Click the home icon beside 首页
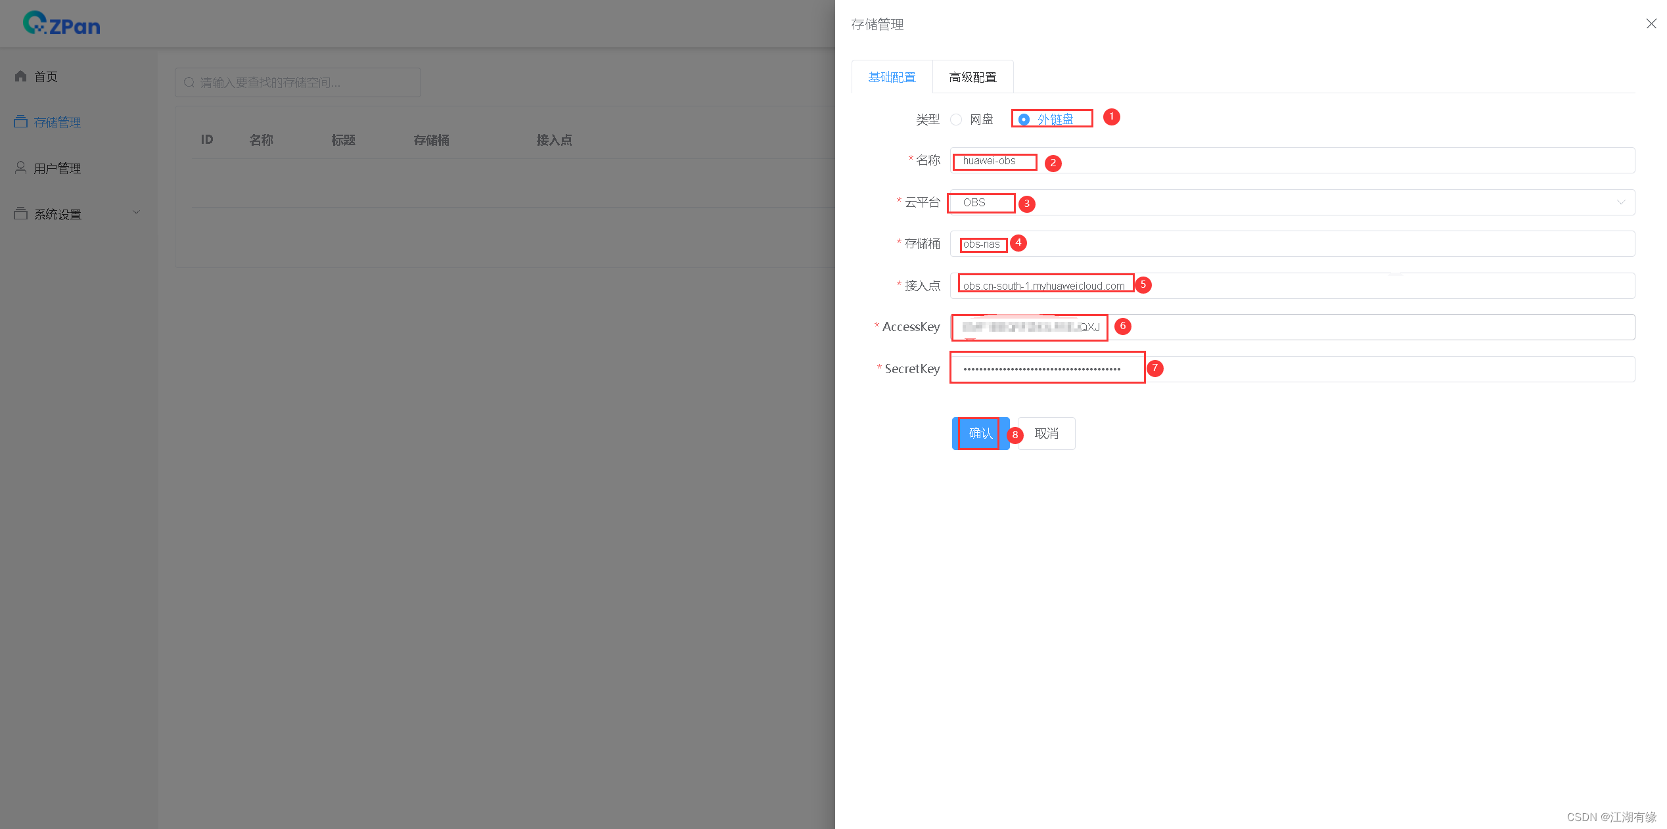Image resolution: width=1667 pixels, height=829 pixels. coord(21,76)
